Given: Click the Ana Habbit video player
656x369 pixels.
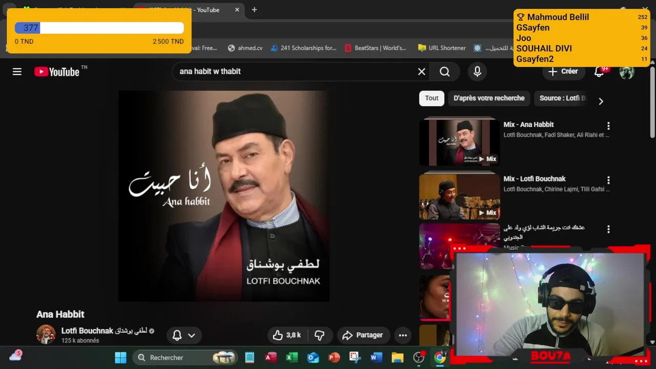Looking at the screenshot, I should pyautogui.click(x=223, y=196).
